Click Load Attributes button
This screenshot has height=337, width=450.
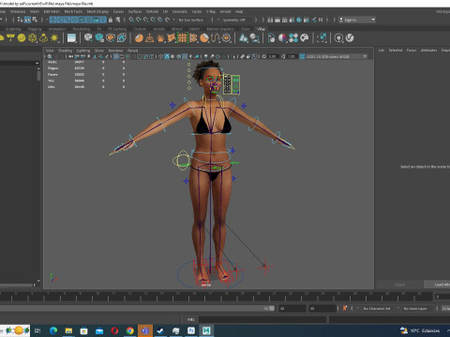[437, 285]
